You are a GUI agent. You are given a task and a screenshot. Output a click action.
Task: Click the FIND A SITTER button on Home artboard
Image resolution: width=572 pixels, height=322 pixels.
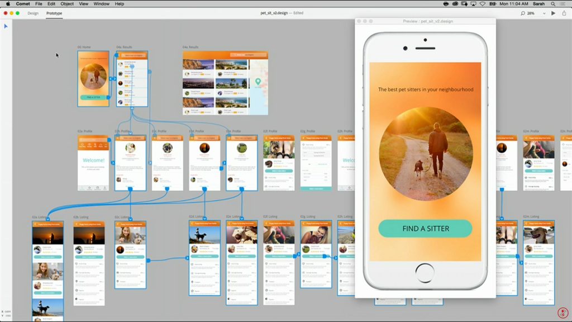pyautogui.click(x=93, y=97)
